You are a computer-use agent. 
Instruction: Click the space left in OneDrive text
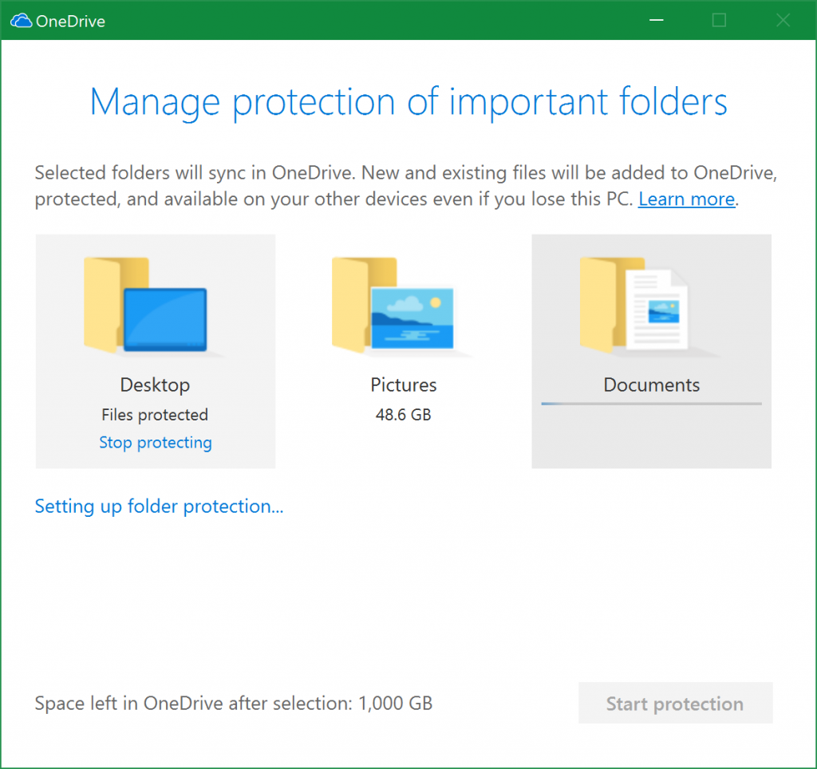tap(234, 704)
